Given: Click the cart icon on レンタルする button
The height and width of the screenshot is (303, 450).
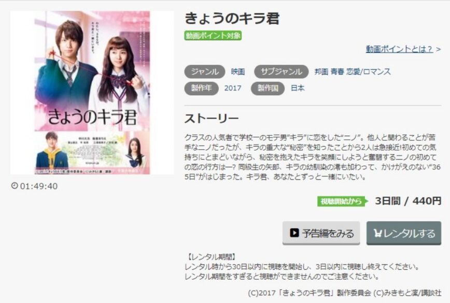Looking at the screenshot, I should click(x=378, y=233).
